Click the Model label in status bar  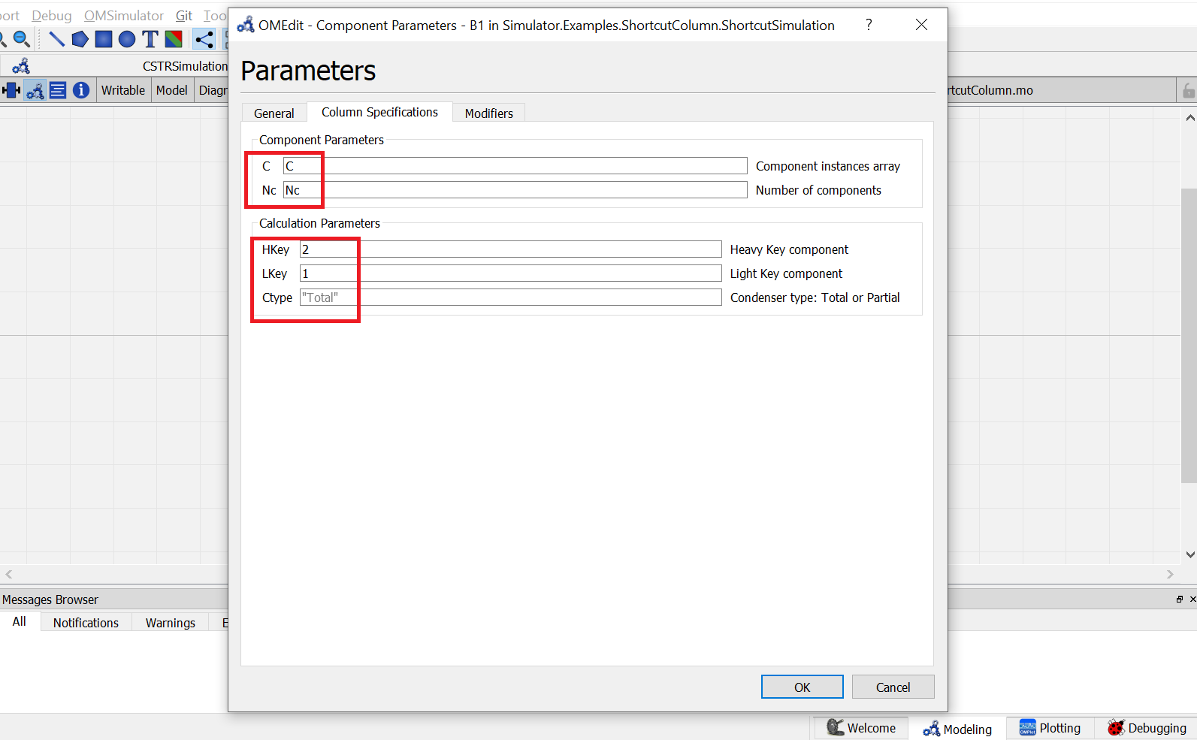172,90
